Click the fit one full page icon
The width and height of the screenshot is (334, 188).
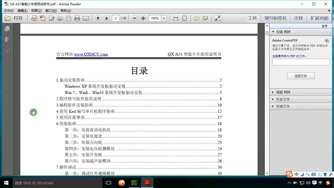click(x=184, y=18)
